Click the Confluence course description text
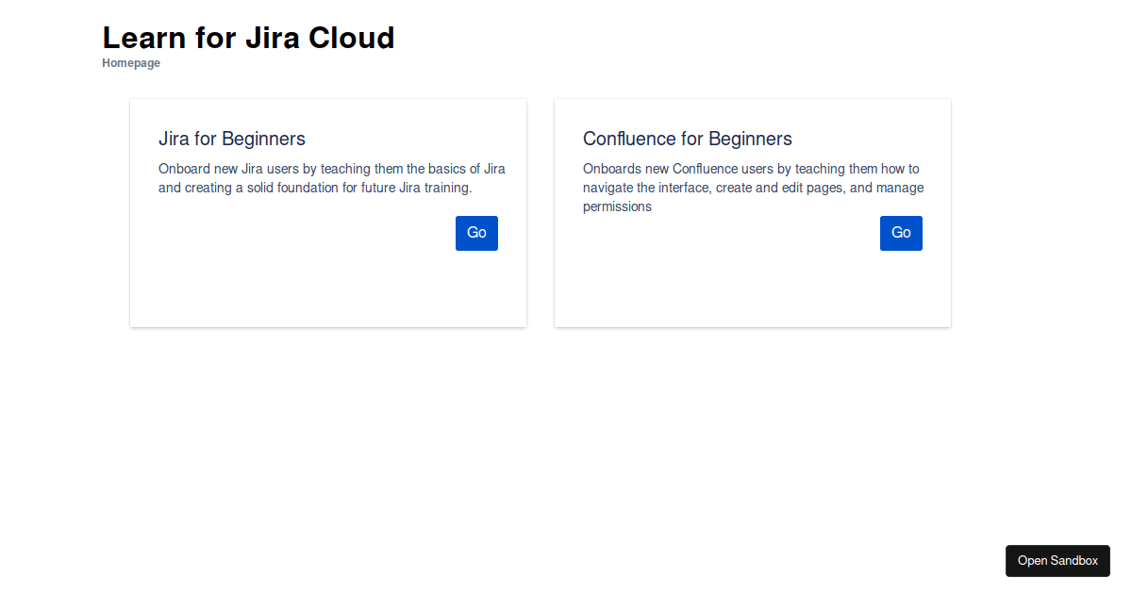The height and width of the screenshot is (594, 1132). pos(753,188)
